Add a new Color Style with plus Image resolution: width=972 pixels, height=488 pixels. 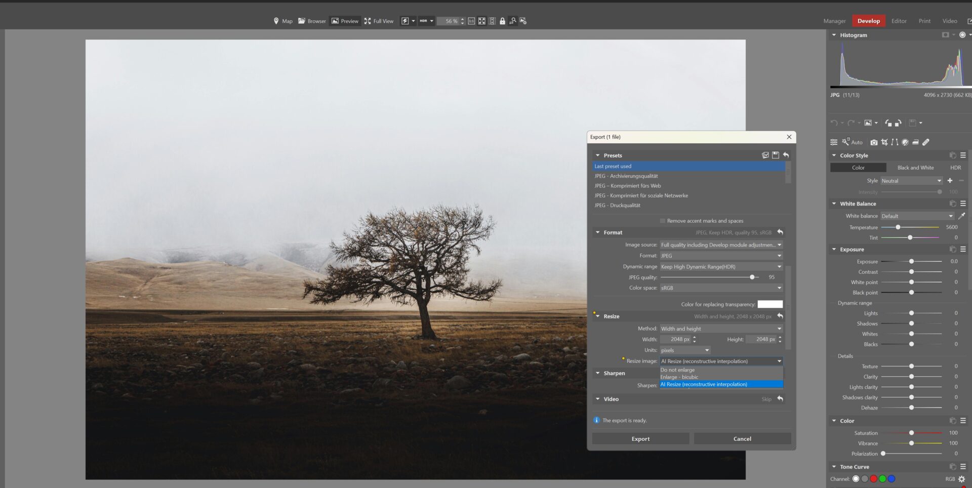[950, 181]
